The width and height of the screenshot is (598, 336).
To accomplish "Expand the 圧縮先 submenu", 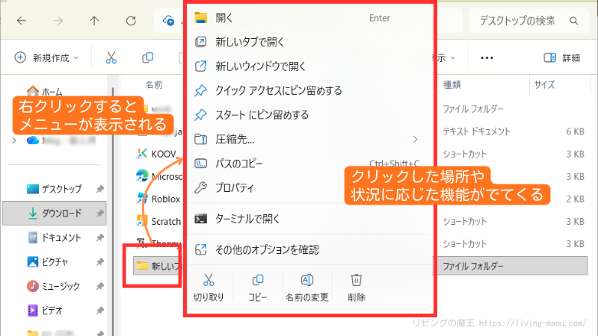I will (415, 139).
